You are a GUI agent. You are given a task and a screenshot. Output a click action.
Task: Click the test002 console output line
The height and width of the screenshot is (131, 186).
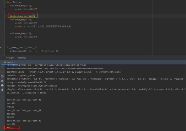pos(11,124)
